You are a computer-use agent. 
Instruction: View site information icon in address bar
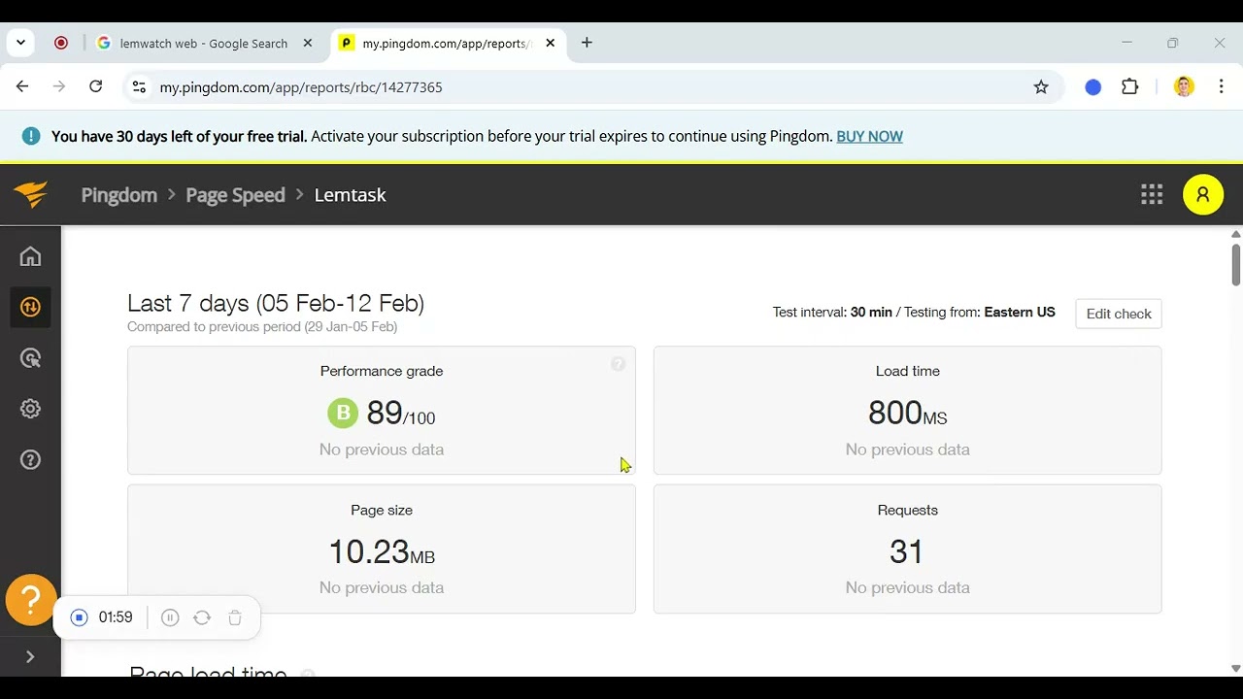pos(139,87)
